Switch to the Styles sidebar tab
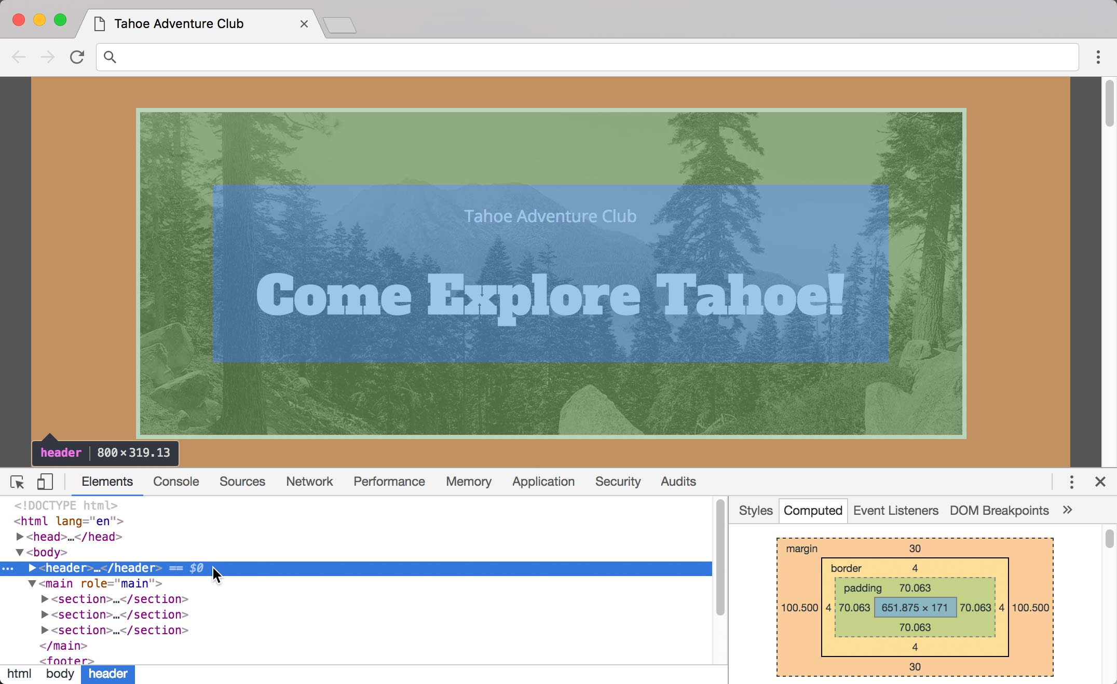 pyautogui.click(x=755, y=510)
